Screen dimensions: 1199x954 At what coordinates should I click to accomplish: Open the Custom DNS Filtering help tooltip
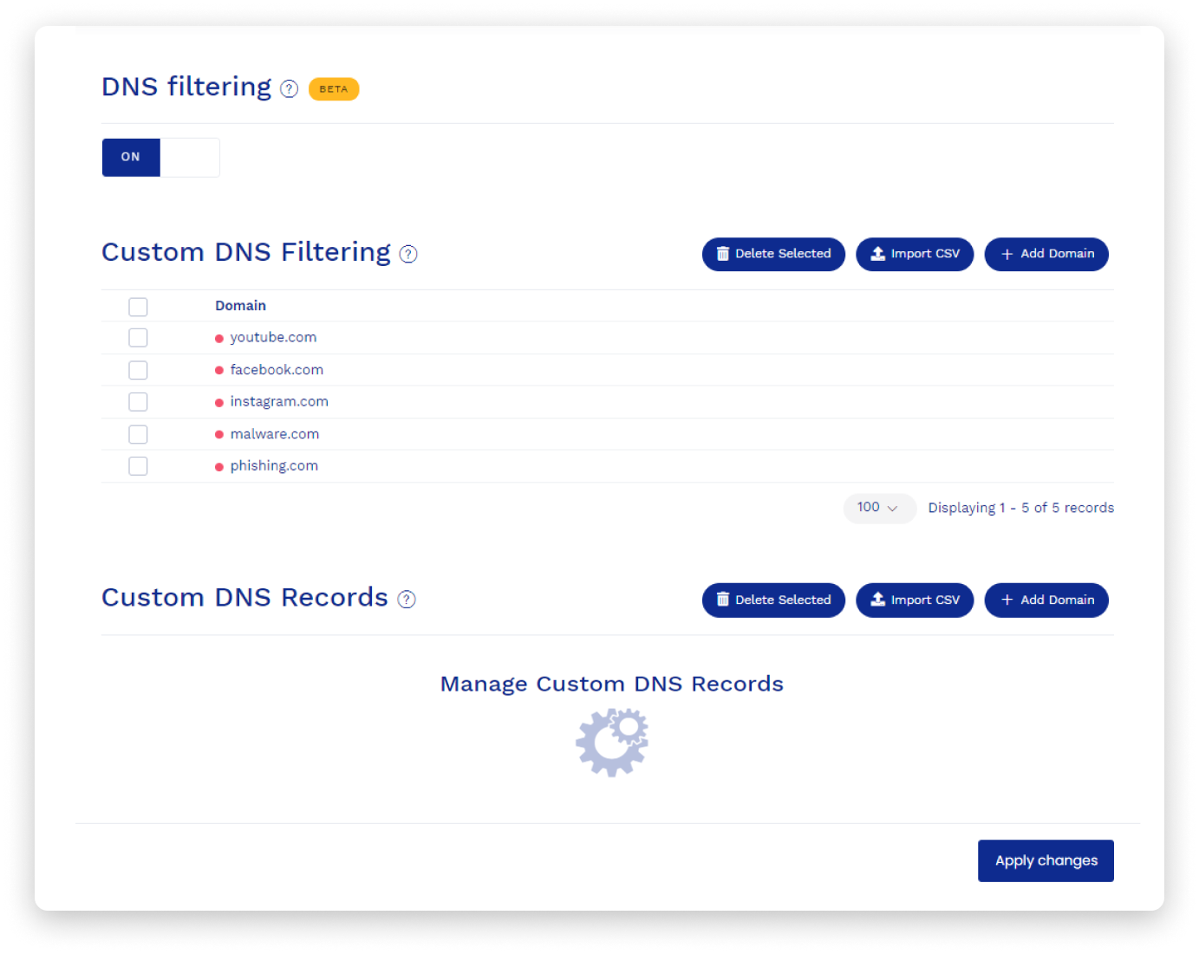pyautogui.click(x=407, y=254)
